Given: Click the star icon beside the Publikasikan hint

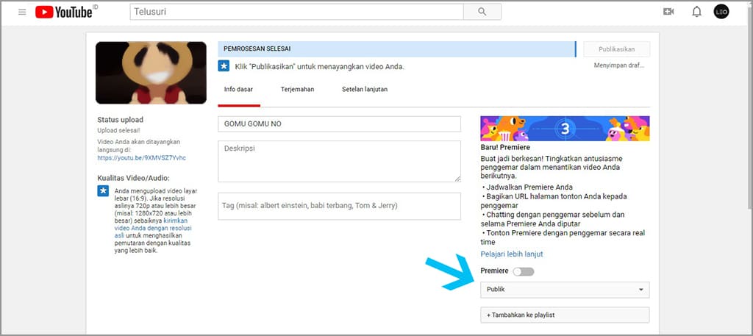Looking at the screenshot, I should [224, 66].
